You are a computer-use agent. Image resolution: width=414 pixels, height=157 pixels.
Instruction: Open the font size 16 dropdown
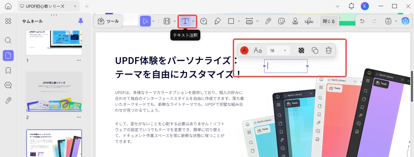coord(279,50)
